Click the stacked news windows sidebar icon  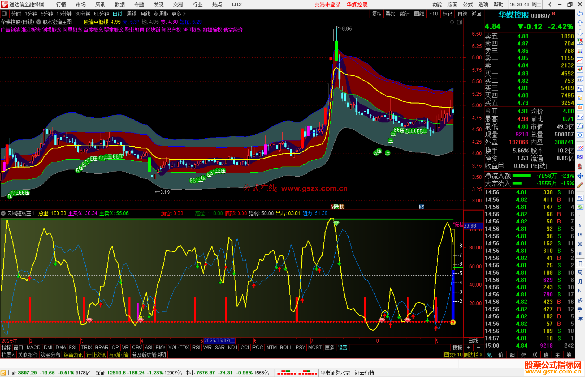pos(580,79)
